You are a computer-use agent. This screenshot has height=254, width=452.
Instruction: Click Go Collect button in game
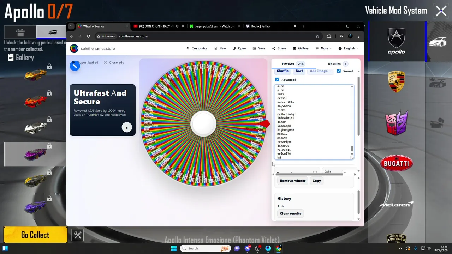coord(35,235)
